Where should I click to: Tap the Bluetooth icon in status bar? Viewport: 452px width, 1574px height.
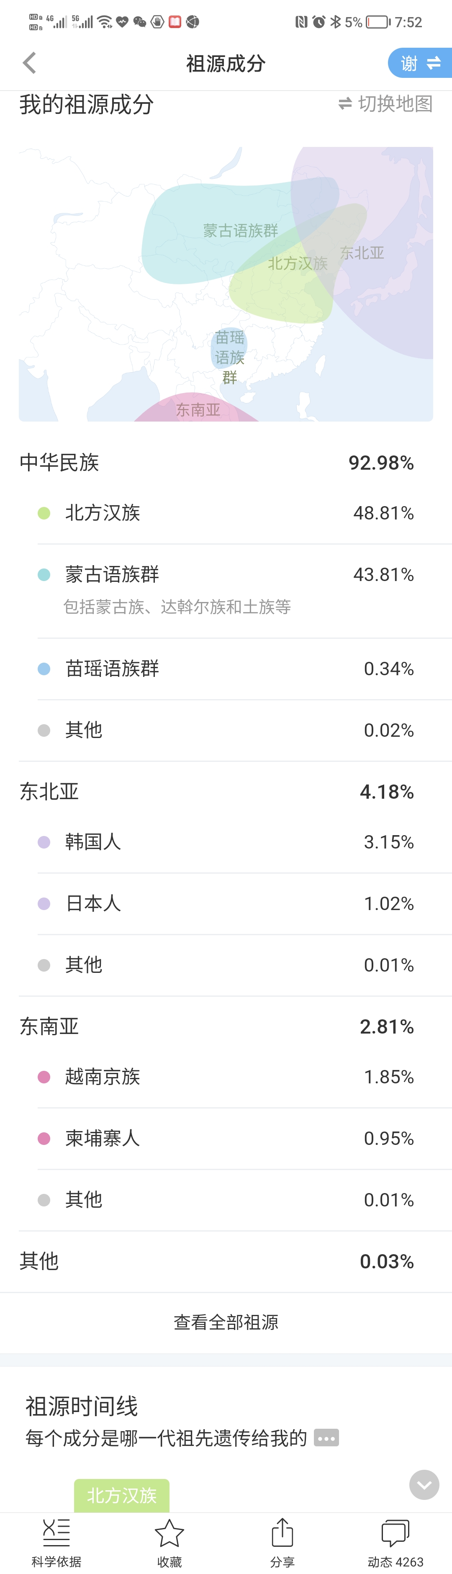[x=335, y=22]
